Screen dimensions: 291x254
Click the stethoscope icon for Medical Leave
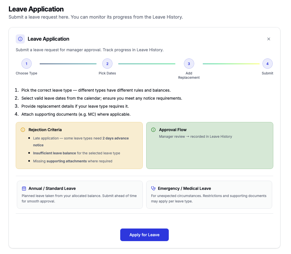[x=153, y=188]
